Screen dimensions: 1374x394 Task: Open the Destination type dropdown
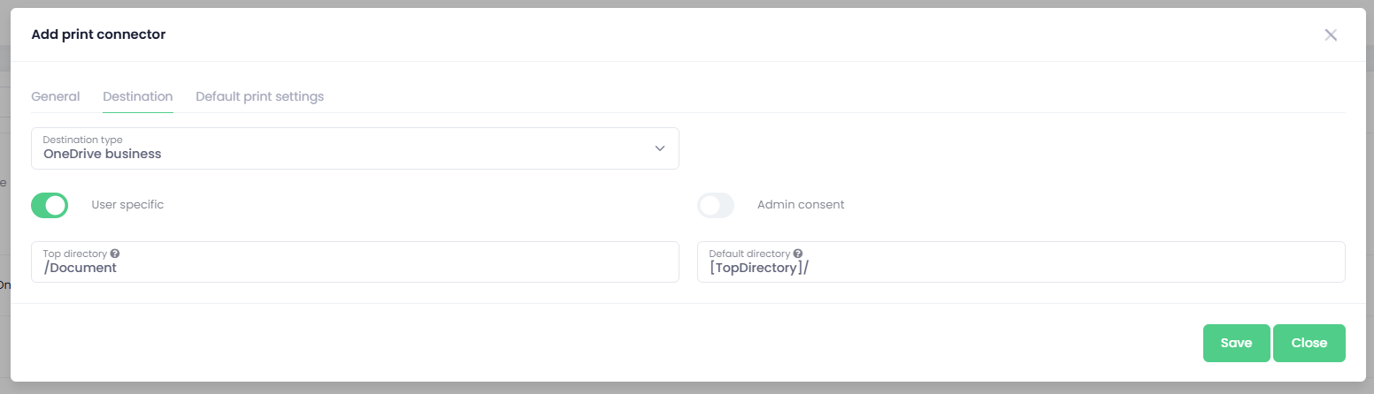coord(355,148)
